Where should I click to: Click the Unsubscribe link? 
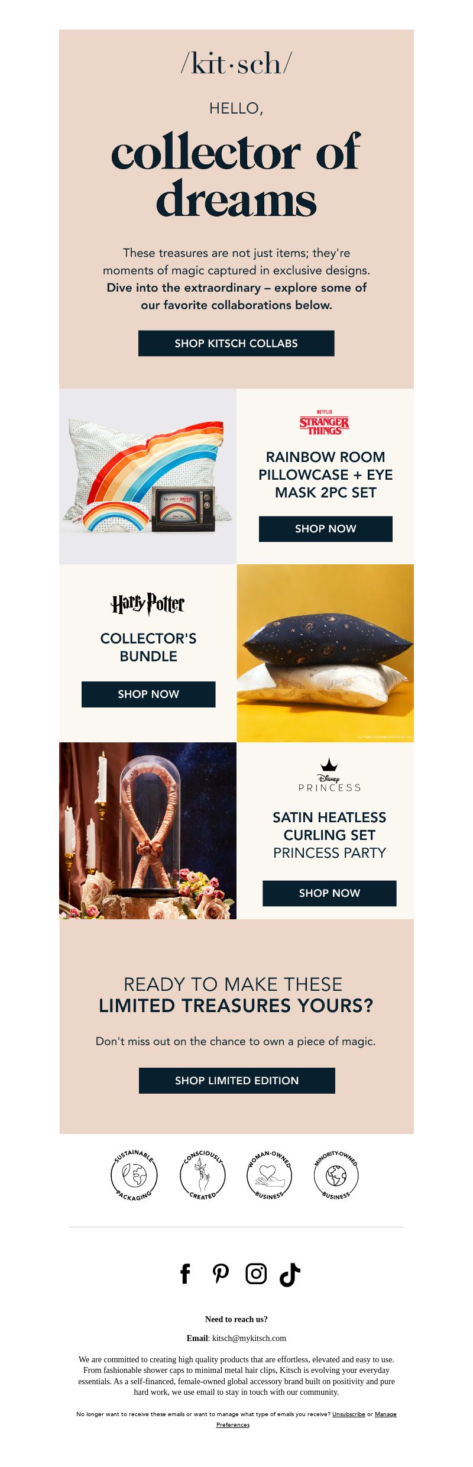pos(348,1414)
